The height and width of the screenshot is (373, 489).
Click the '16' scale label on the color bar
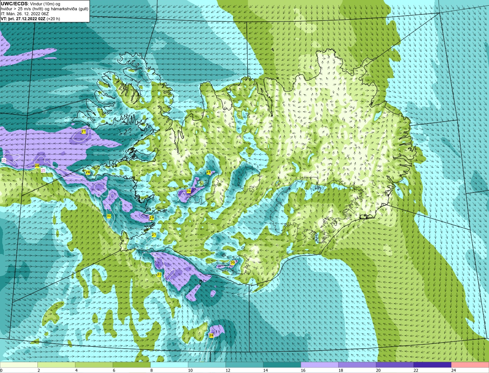[303, 370]
